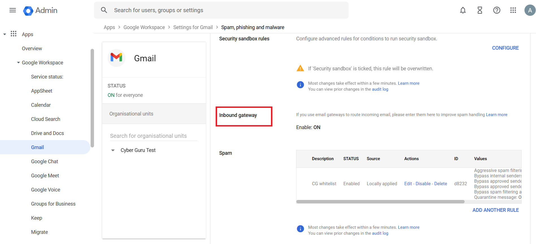This screenshot has height=244, width=536.
Task: Click the info icon below Spam table
Action: [300, 229]
